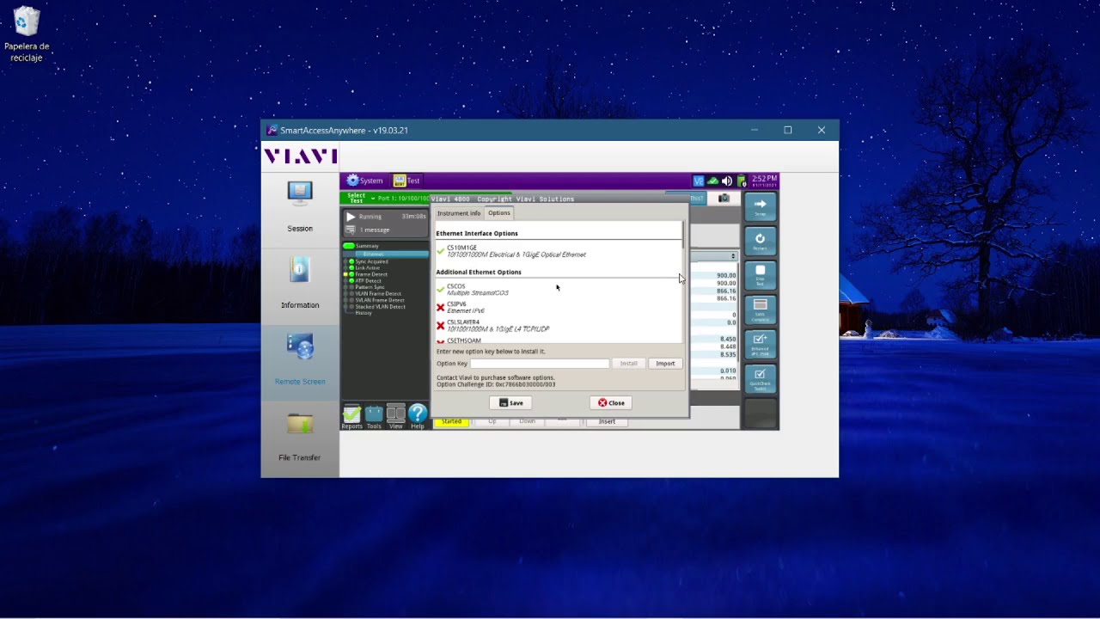Select the Remote Screen icon
1100x619 pixels.
[300, 346]
